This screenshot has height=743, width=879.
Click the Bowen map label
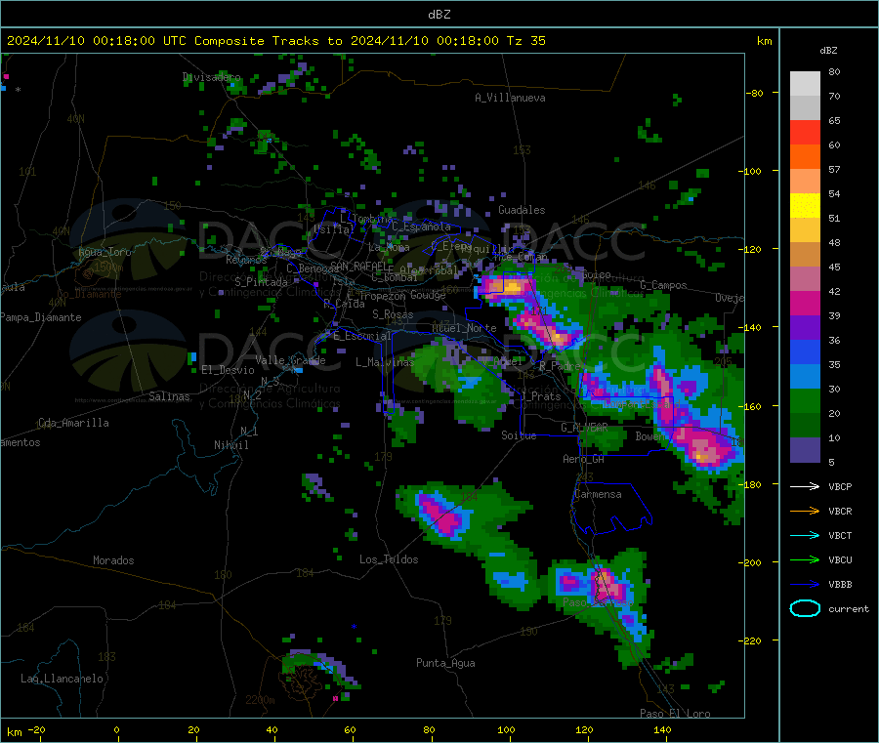tap(649, 435)
